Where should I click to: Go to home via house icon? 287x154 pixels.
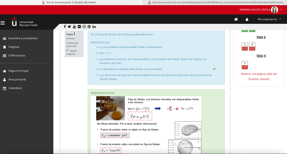[x=236, y=19]
